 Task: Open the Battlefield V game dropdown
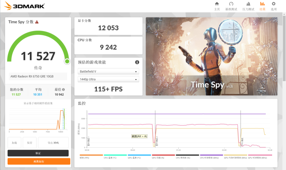109,71
